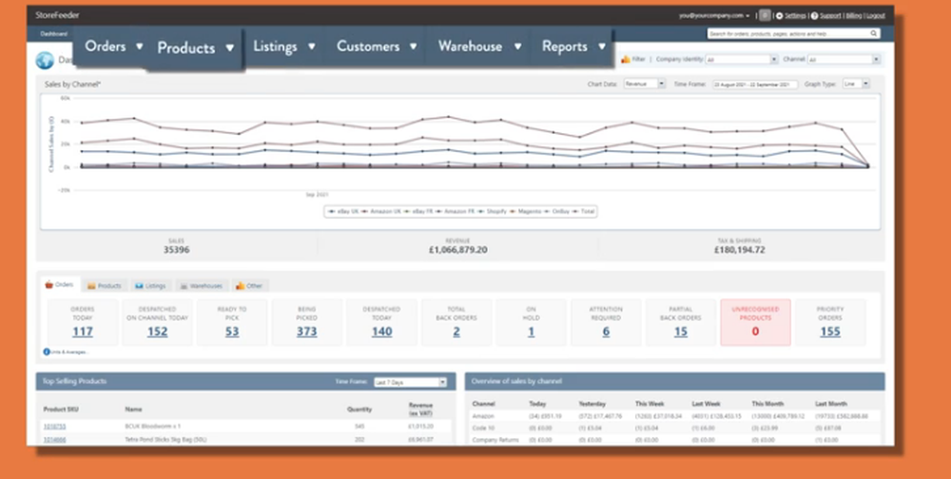
Task: Expand the Reports main menu
Action: click(x=573, y=46)
